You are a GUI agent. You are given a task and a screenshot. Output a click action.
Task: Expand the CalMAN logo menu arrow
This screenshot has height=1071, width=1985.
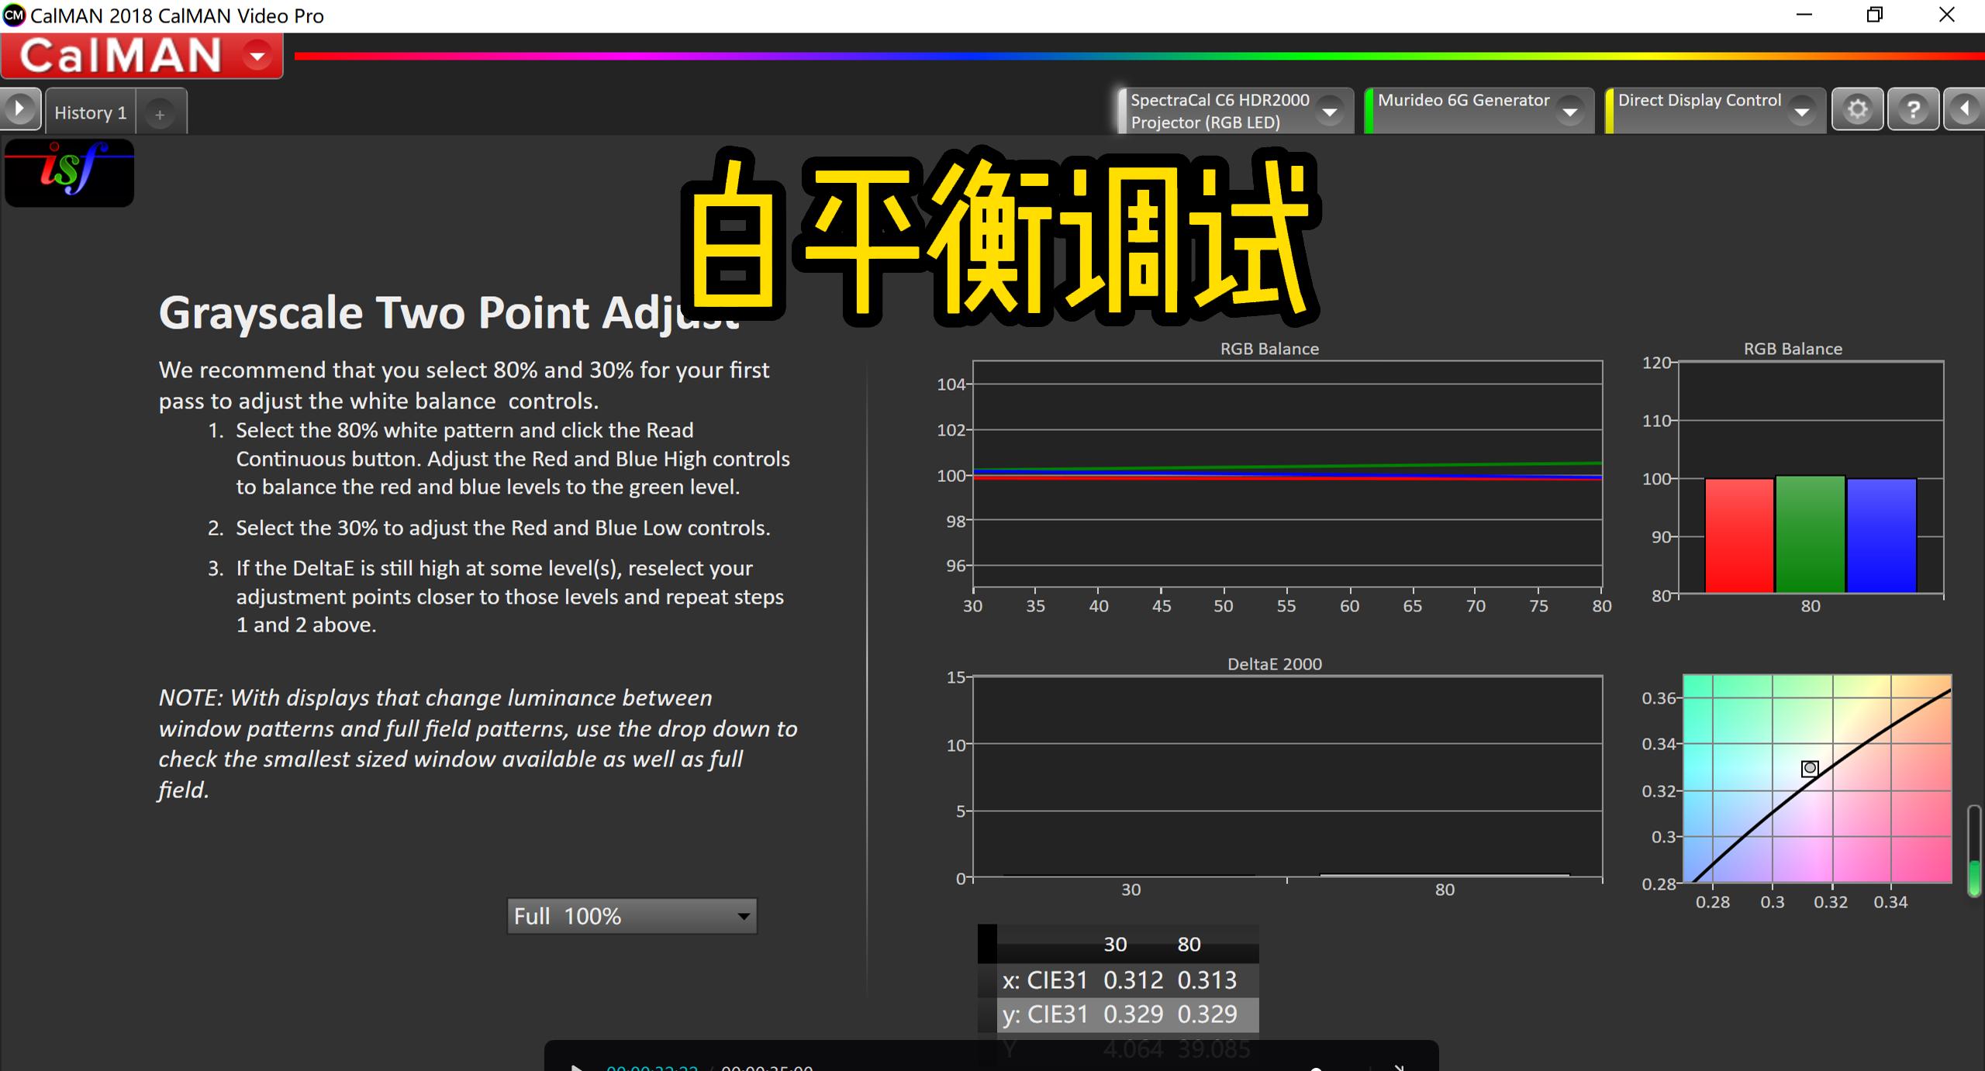click(256, 55)
